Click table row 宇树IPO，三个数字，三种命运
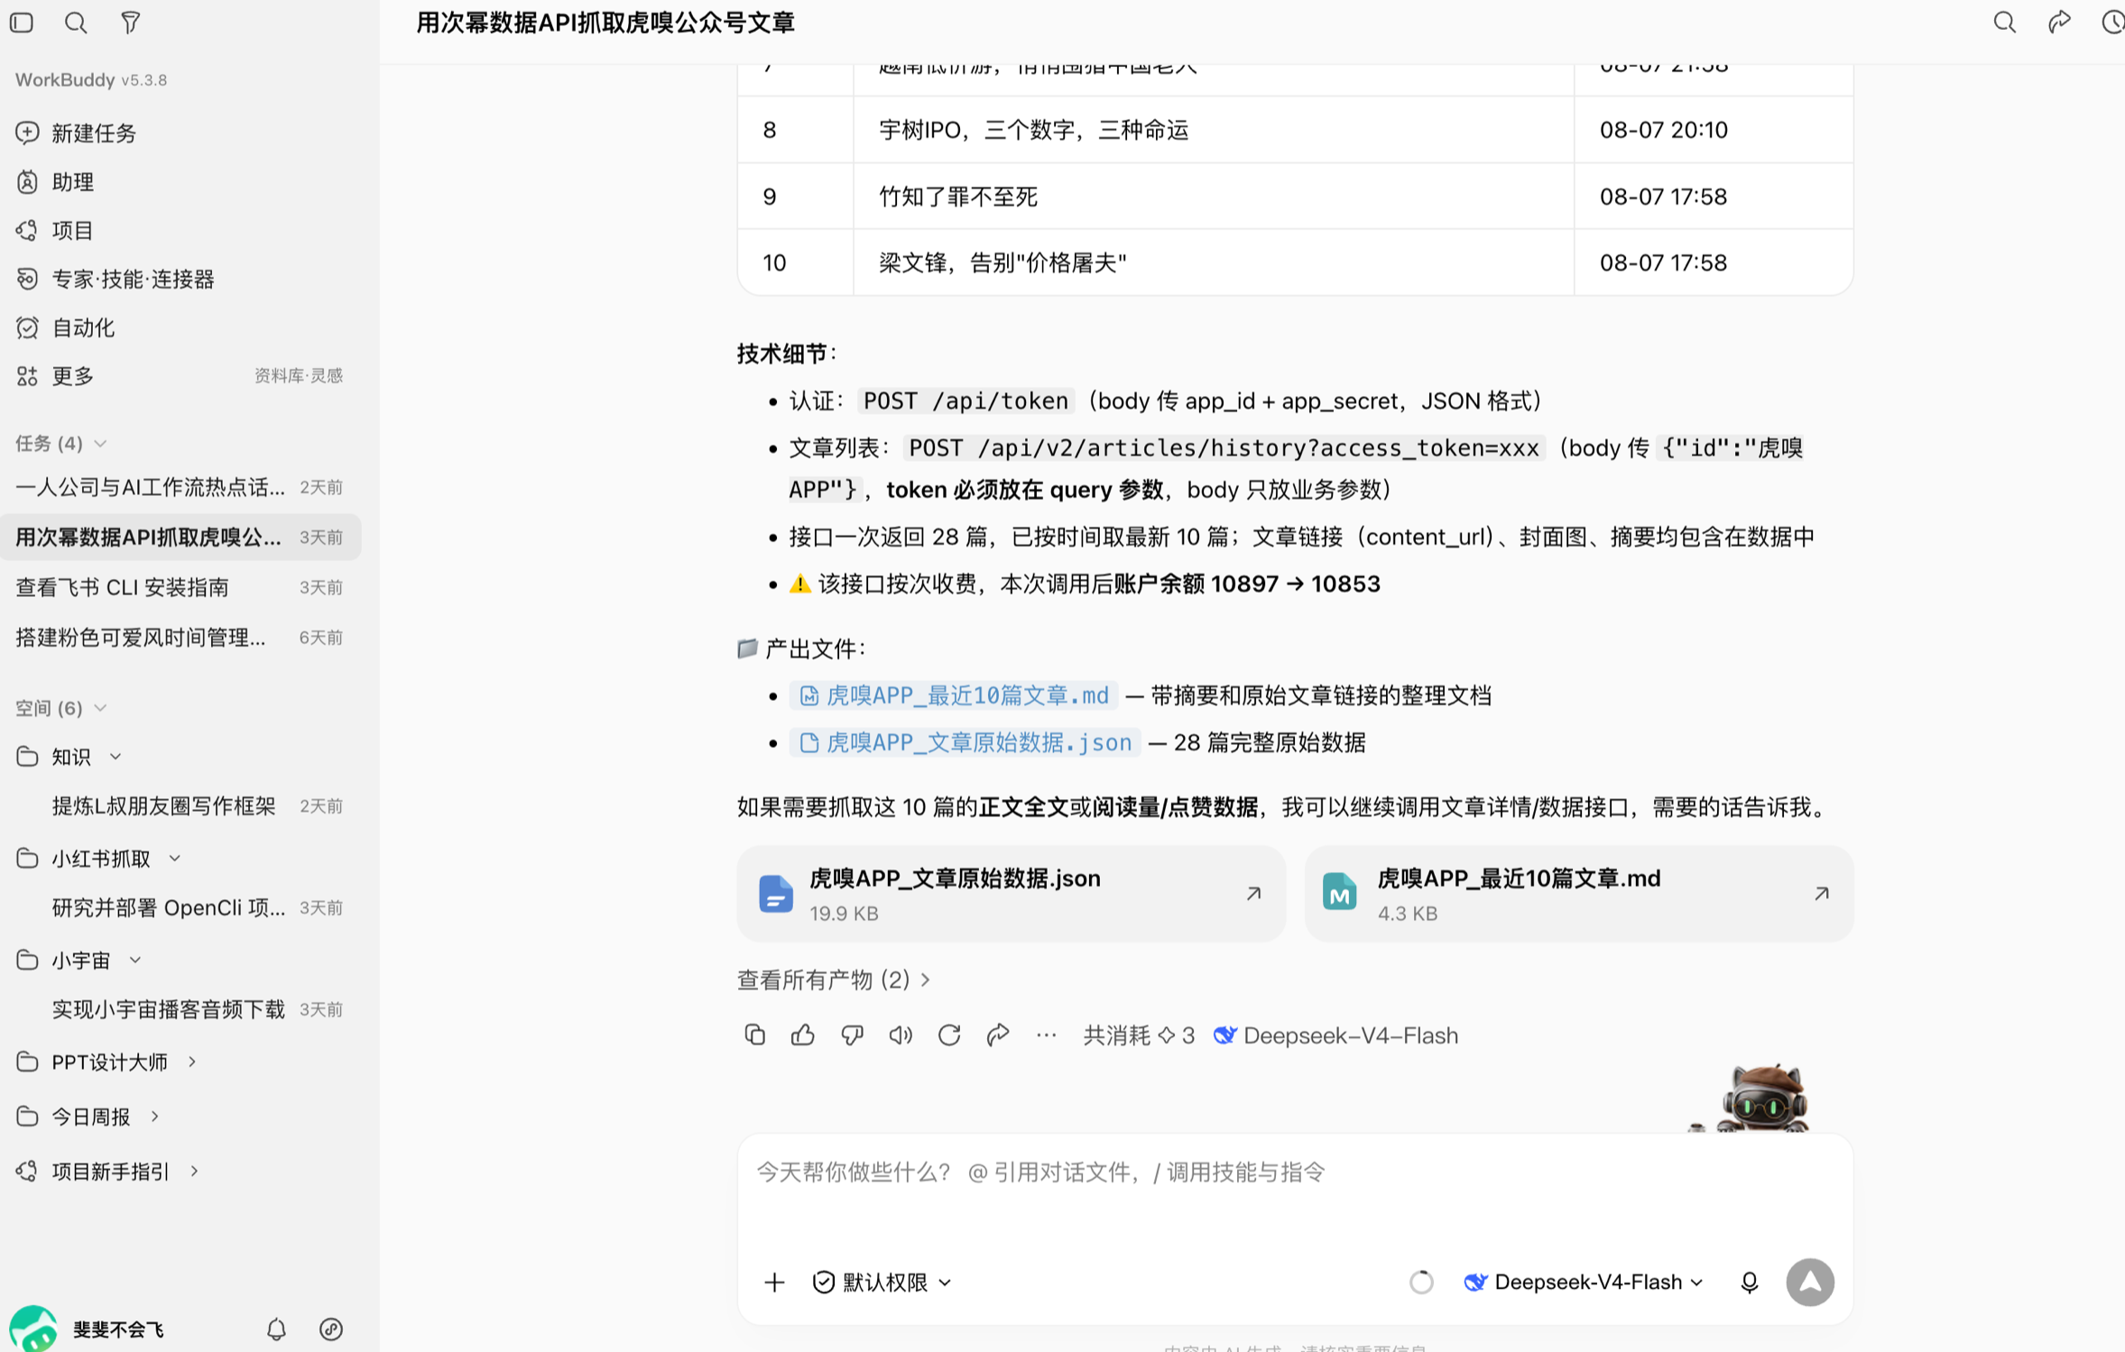This screenshot has width=2125, height=1352. click(x=1295, y=130)
